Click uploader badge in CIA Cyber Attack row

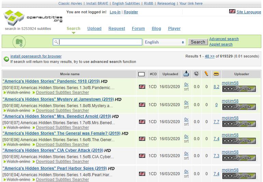[x=239, y=158]
